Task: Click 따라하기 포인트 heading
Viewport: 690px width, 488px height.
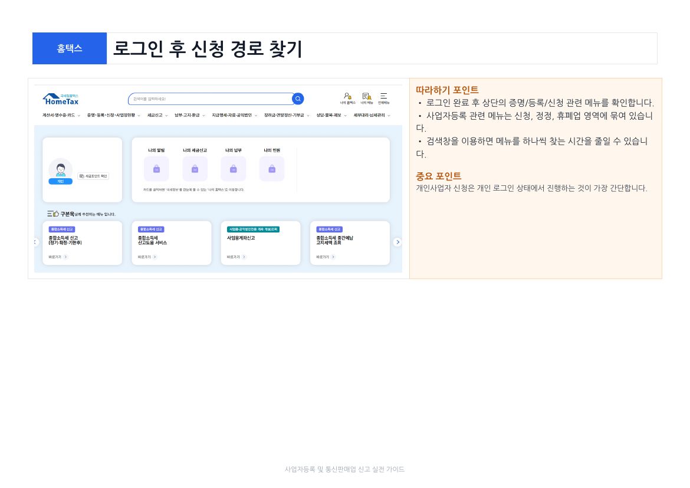Action: [x=447, y=90]
